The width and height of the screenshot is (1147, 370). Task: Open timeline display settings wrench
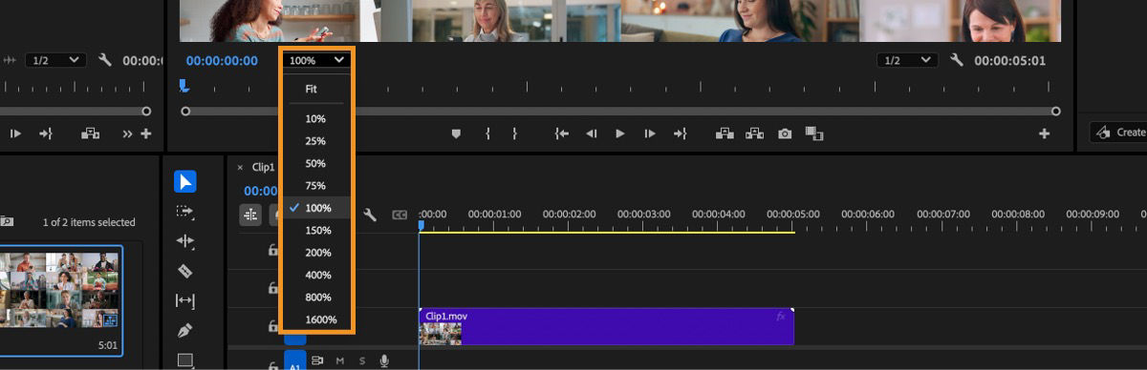click(x=370, y=216)
